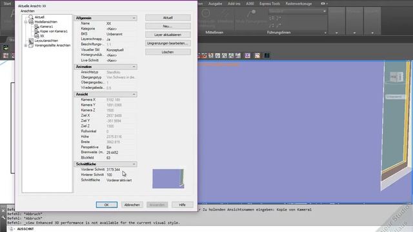
Task: Select the Voreingestellte Ansichten node
Action: click(x=52, y=45)
